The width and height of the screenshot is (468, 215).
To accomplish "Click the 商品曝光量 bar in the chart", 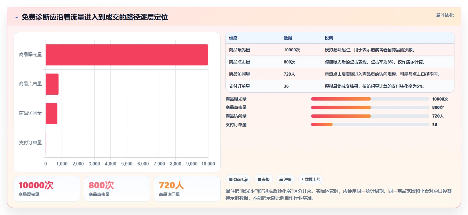I will pyautogui.click(x=127, y=55).
